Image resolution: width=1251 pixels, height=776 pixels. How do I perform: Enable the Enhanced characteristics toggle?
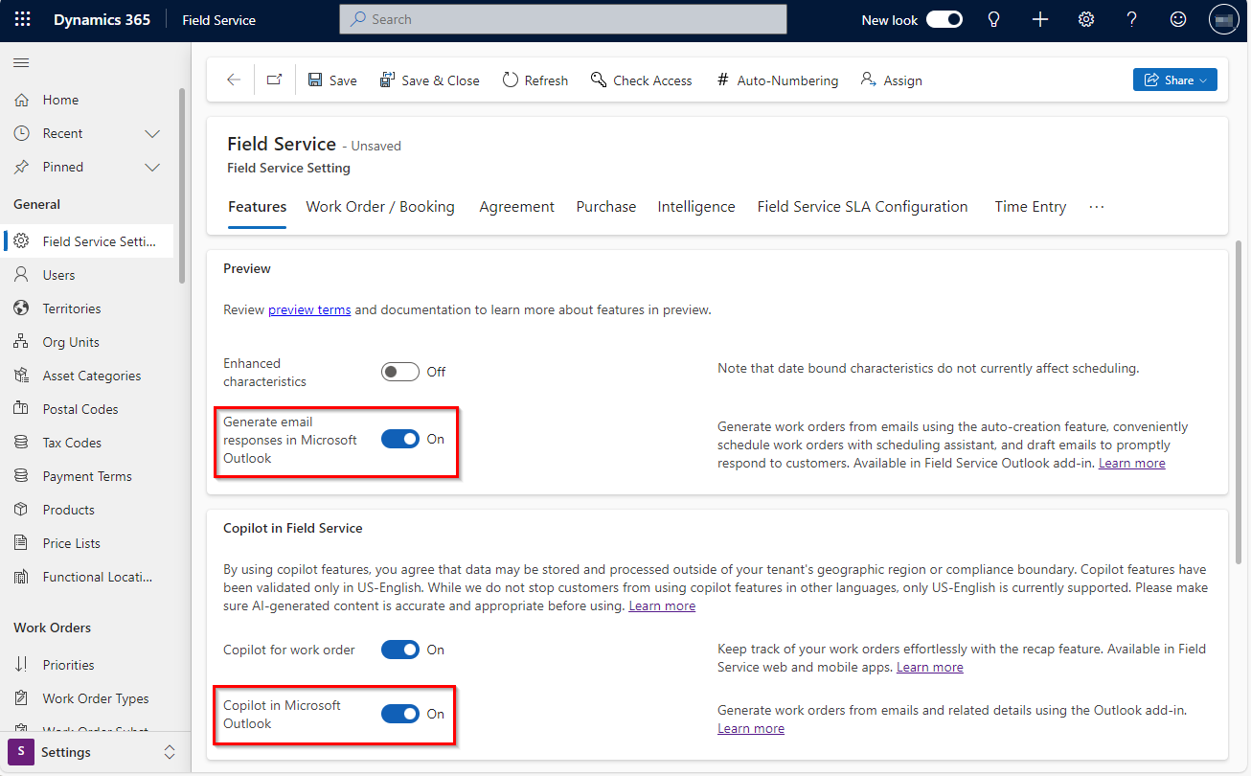(400, 372)
